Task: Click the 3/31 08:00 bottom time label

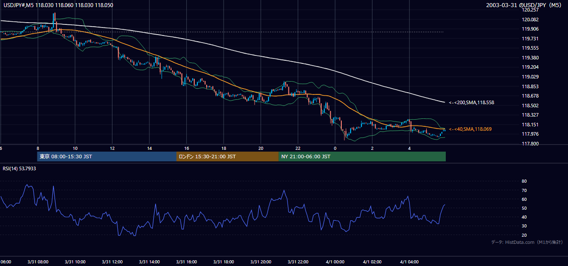Action: (38, 262)
